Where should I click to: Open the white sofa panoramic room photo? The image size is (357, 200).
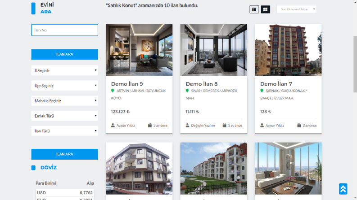(x=288, y=169)
